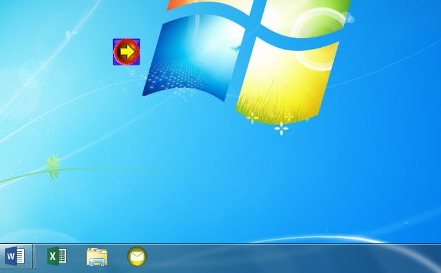Click the orange pane of the Windows logo
This screenshot has width=441, height=273.
click(x=194, y=5)
